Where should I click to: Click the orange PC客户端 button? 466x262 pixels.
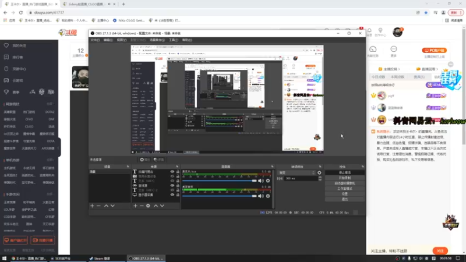[x=434, y=50]
